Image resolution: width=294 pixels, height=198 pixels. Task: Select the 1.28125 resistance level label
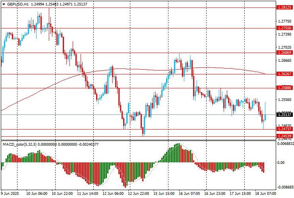pyautogui.click(x=284, y=8)
